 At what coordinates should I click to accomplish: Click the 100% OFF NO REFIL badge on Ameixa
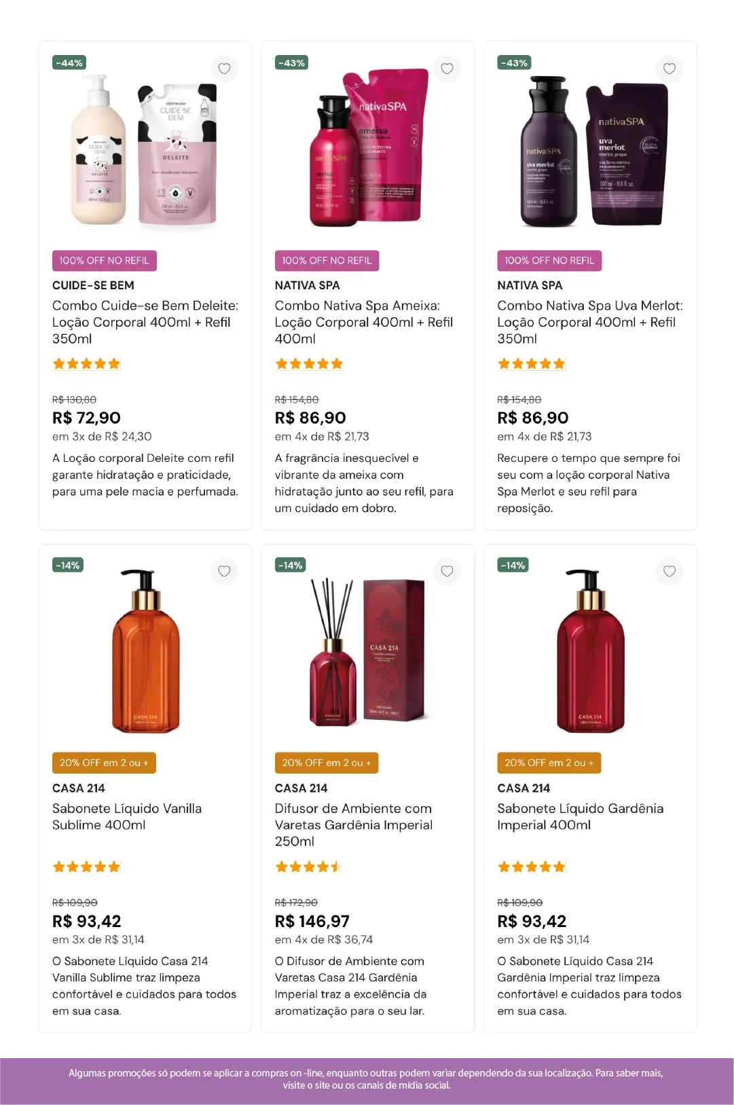tap(327, 261)
